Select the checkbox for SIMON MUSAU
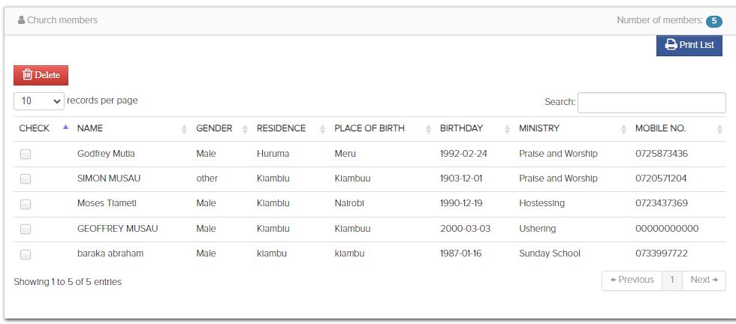The width and height of the screenshot is (736, 324). click(26, 179)
